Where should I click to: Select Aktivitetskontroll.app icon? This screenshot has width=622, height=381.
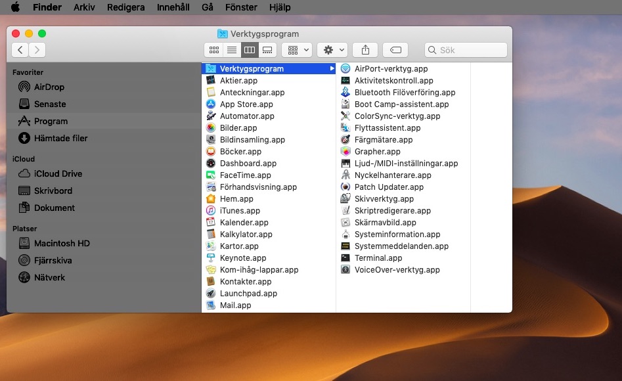pos(345,81)
